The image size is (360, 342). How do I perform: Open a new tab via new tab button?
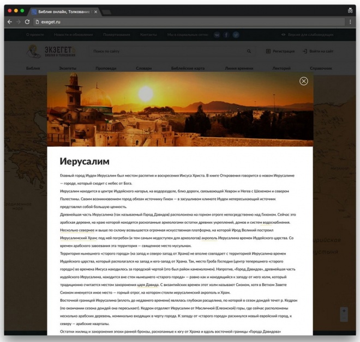[x=106, y=12]
